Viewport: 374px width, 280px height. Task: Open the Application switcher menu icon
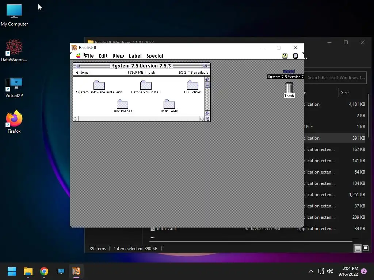coord(295,56)
